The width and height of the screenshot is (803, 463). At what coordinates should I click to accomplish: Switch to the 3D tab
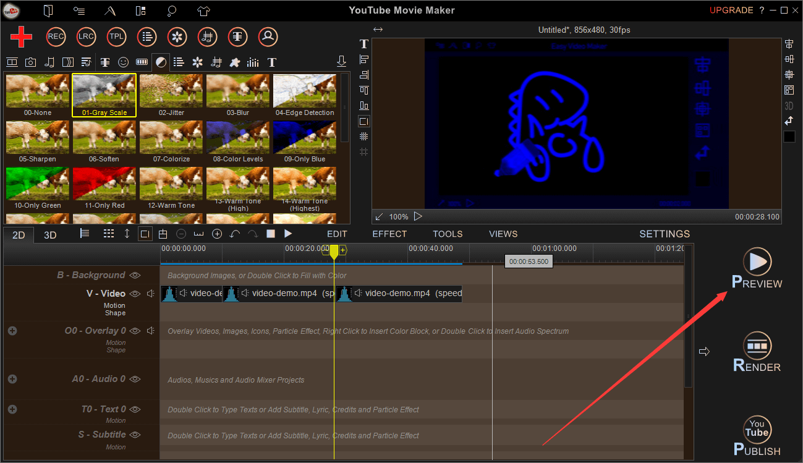point(50,235)
